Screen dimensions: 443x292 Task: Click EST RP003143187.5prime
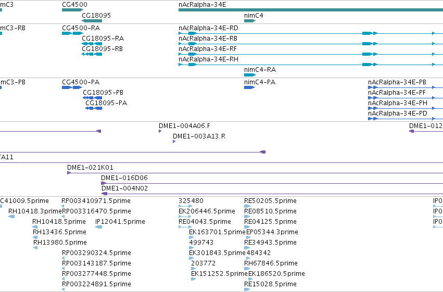click(x=64, y=269)
